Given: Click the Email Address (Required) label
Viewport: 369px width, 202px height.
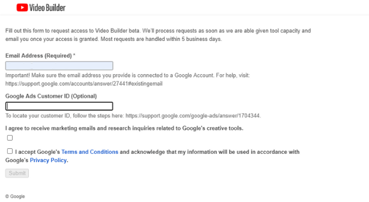Looking at the screenshot, I should pos(40,56).
